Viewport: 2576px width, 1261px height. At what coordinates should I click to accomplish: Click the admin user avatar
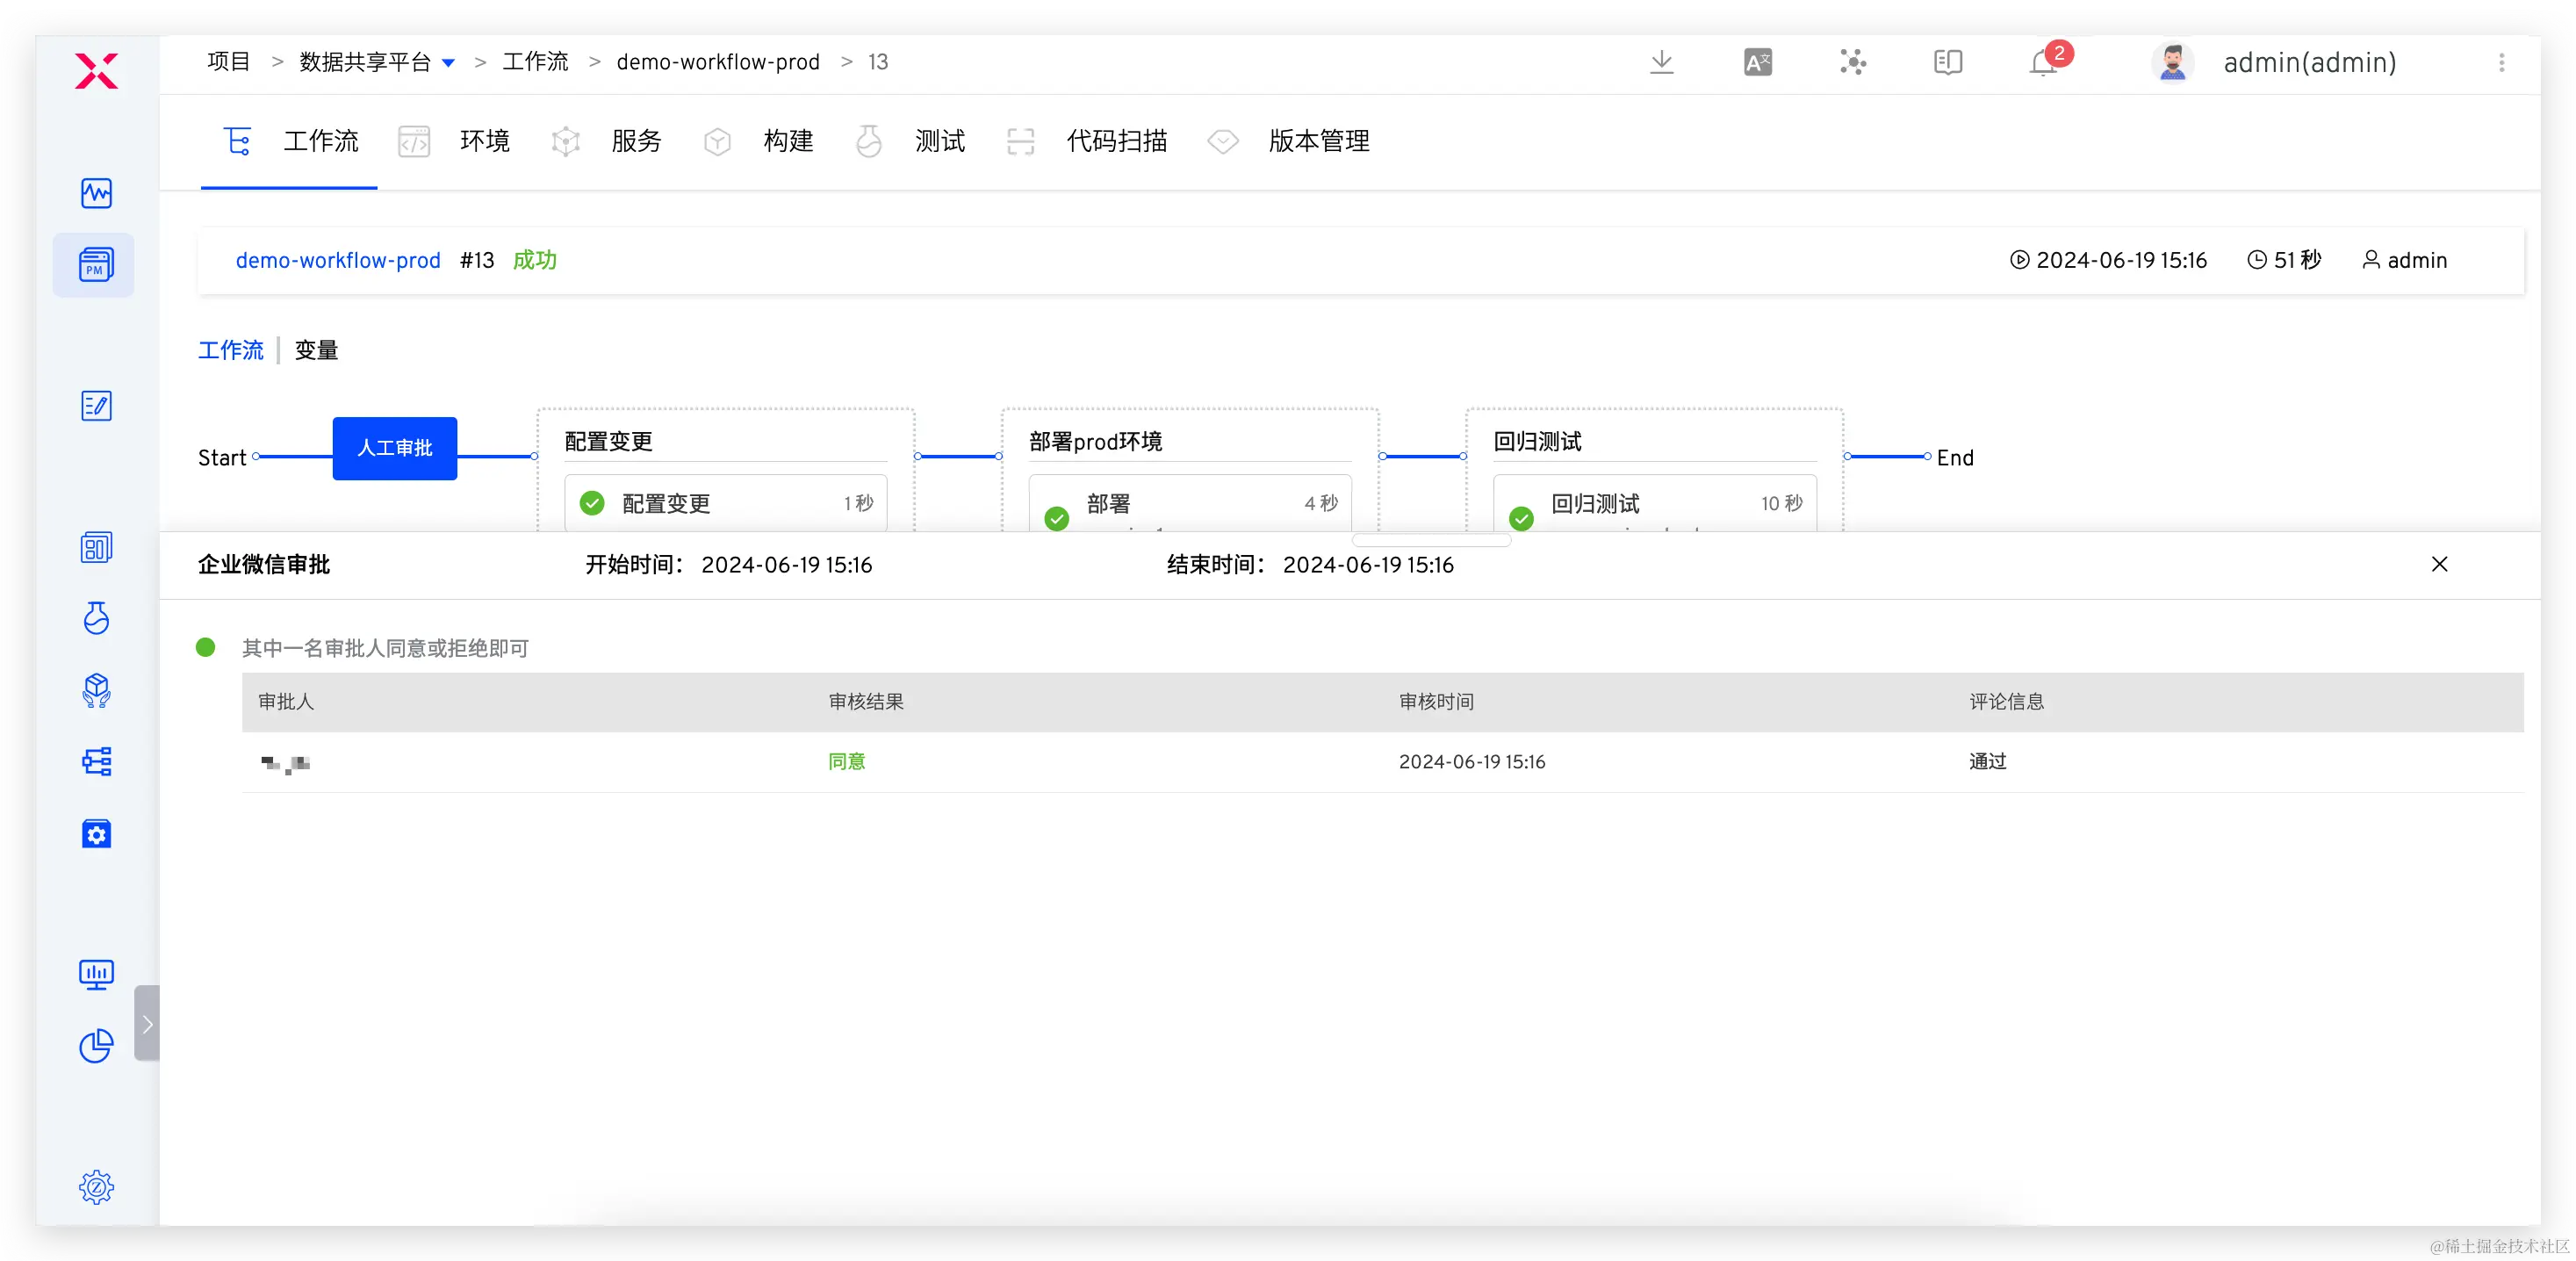(2171, 62)
